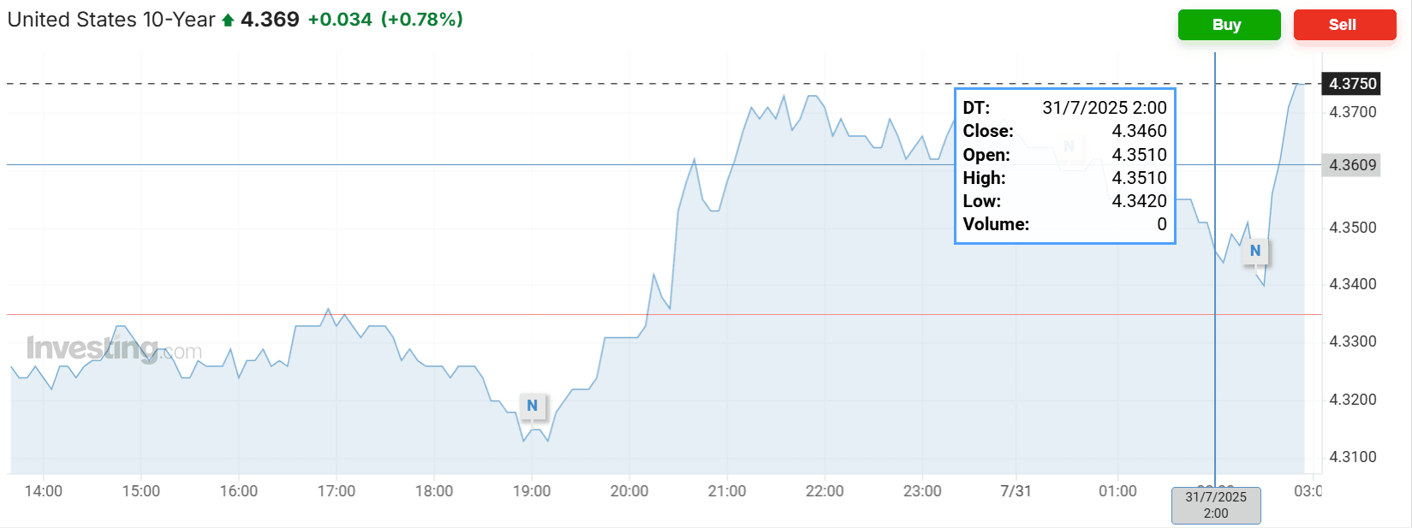Click the N news marker near 19:00
1412x528 pixels.
532,406
